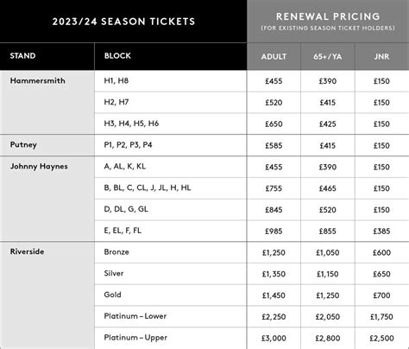Image resolution: width=409 pixels, height=349 pixels.
Task: Select the JNR column header
Action: (x=382, y=56)
